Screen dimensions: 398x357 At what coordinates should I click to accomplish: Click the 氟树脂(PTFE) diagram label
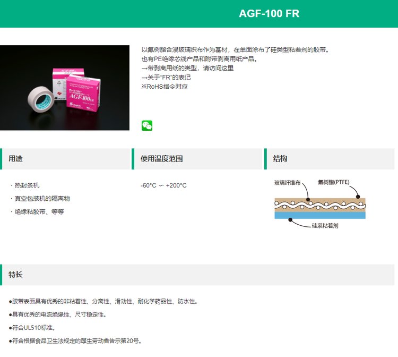pyautogui.click(x=334, y=182)
